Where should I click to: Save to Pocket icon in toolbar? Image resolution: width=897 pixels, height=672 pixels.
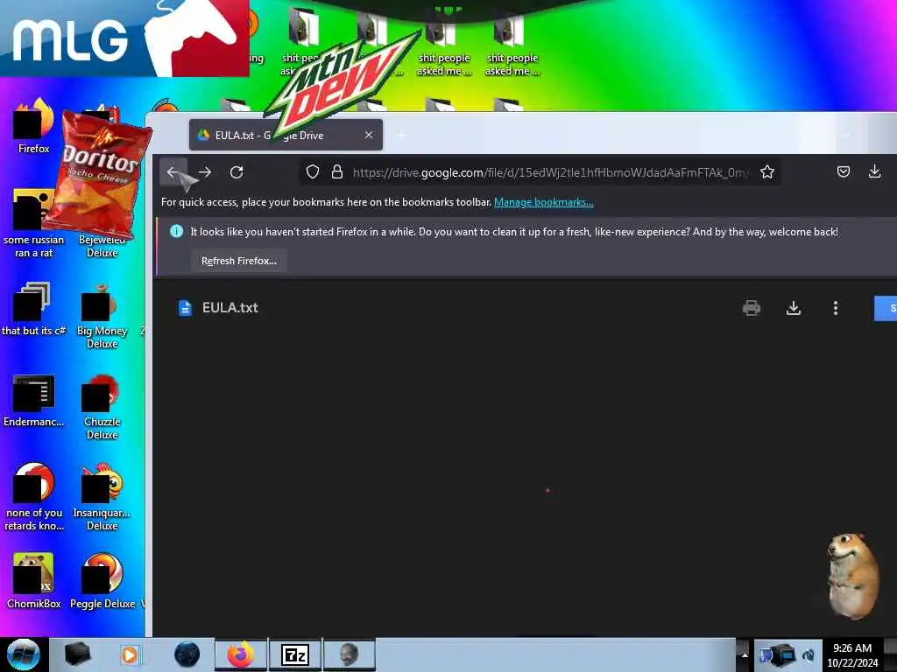(844, 171)
